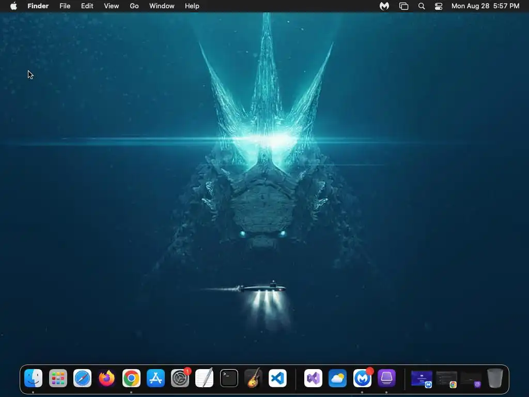The width and height of the screenshot is (529, 397).
Task: Open the File menu
Action: [65, 6]
